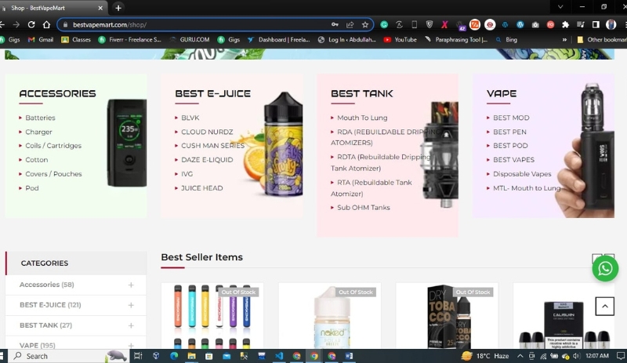Open the BEST MOD link
Viewport: 627px width, 363px height.
tap(511, 118)
